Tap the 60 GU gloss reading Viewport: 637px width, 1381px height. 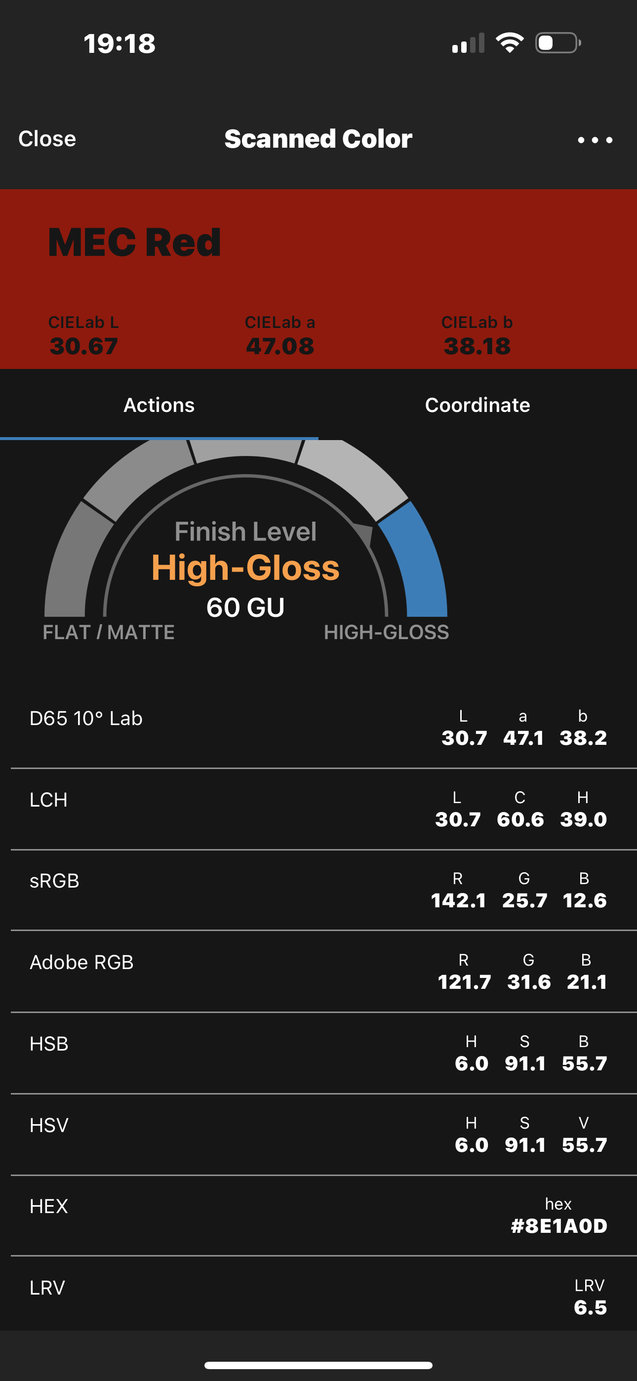(x=245, y=608)
